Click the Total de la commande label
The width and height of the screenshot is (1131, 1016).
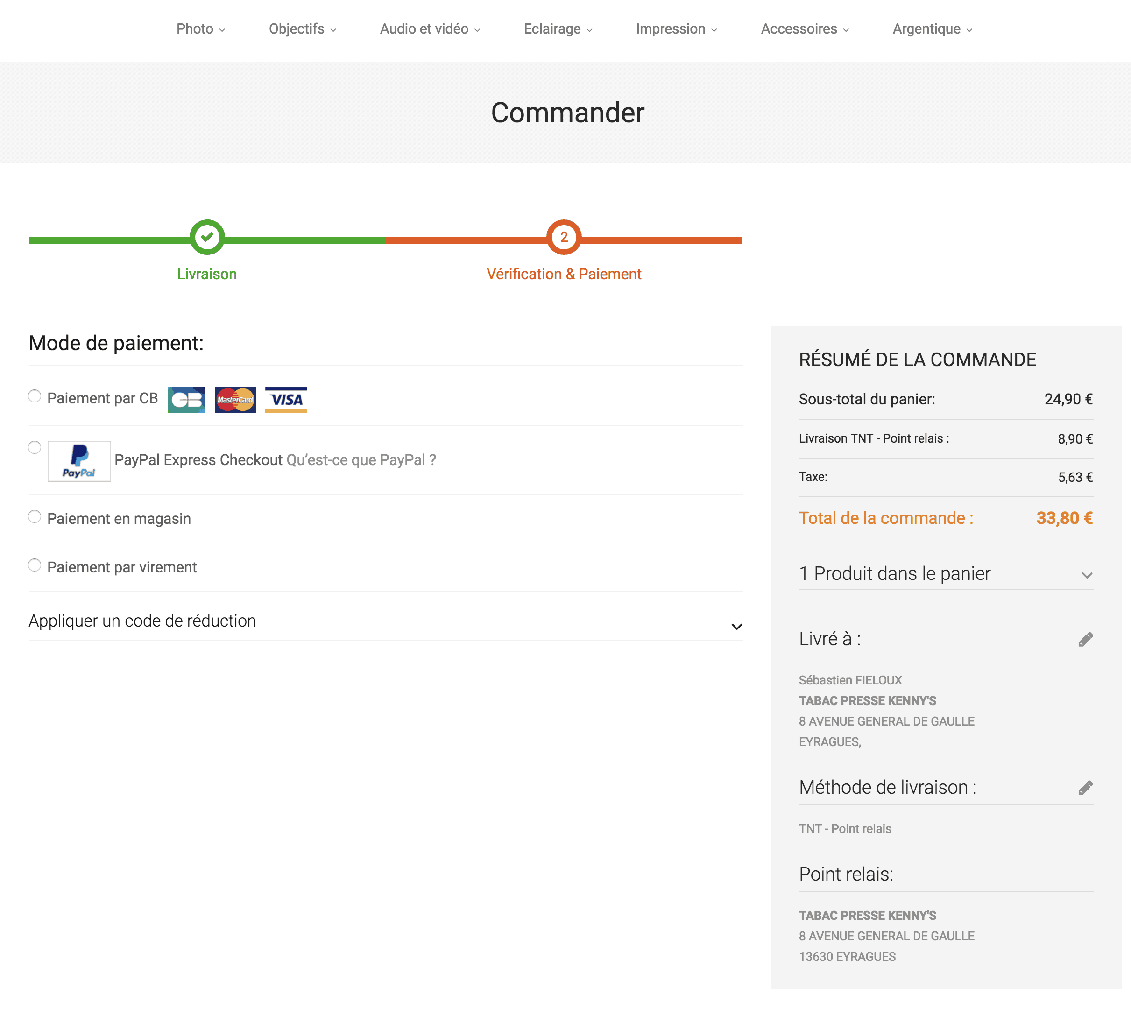click(886, 519)
